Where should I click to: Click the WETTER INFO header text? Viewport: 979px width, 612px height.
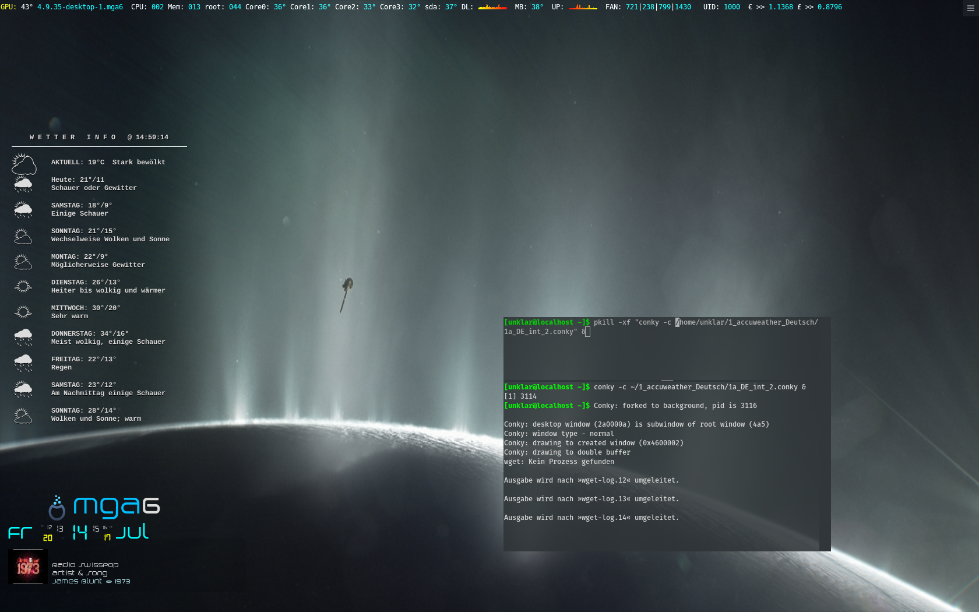pyautogui.click(x=73, y=138)
